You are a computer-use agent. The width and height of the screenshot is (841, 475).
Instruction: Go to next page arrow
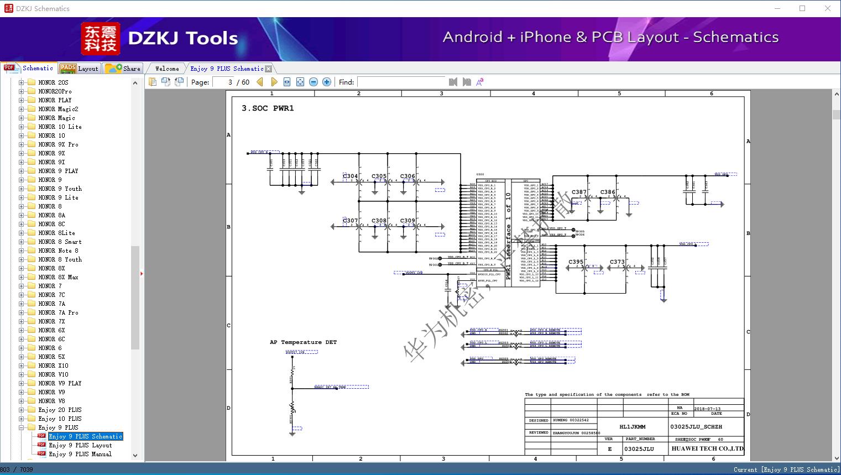[274, 82]
